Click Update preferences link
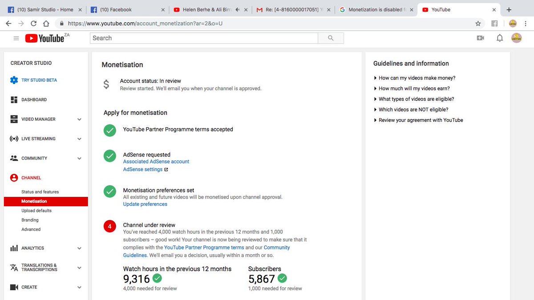This screenshot has height=300, width=534. (x=145, y=204)
